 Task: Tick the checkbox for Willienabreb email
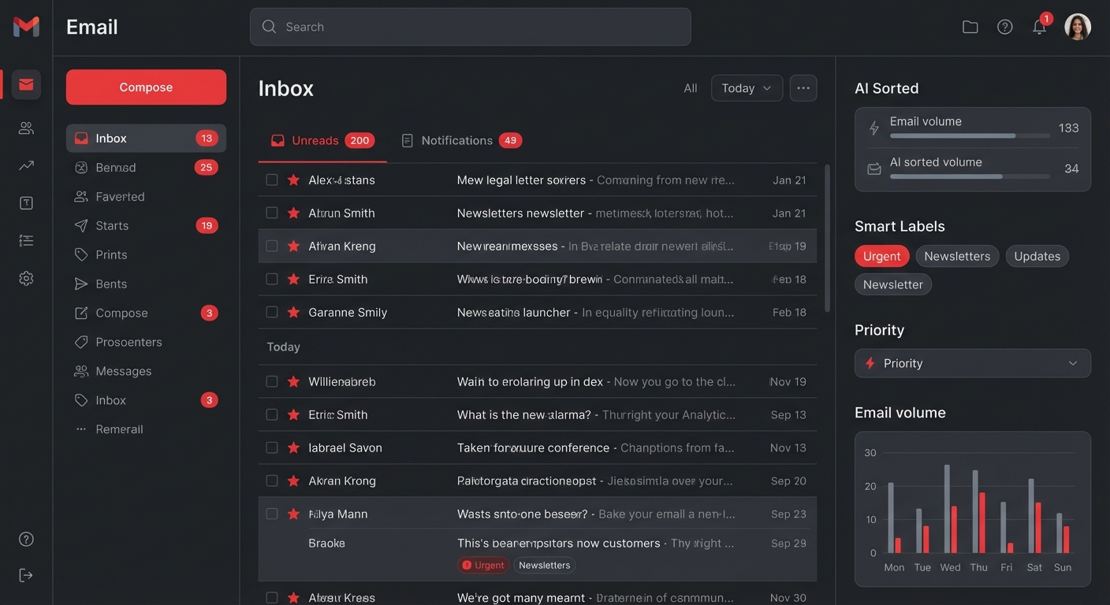[272, 382]
